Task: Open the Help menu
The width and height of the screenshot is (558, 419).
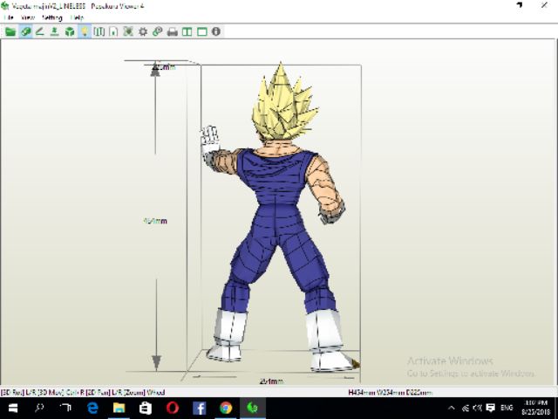Action: 77,17
